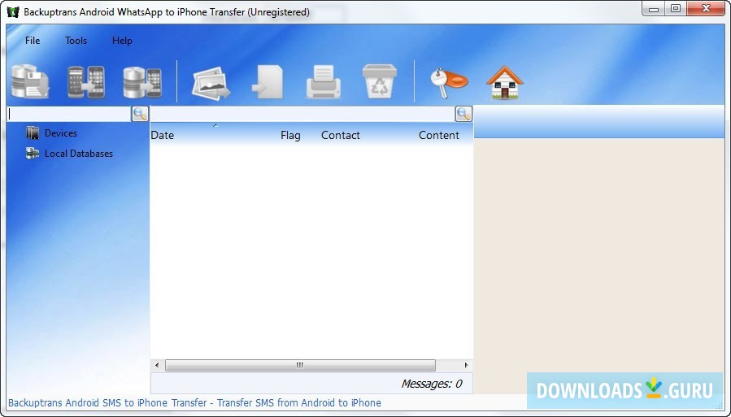Click the left device search input field
This screenshot has height=417, width=731.
pos(69,114)
